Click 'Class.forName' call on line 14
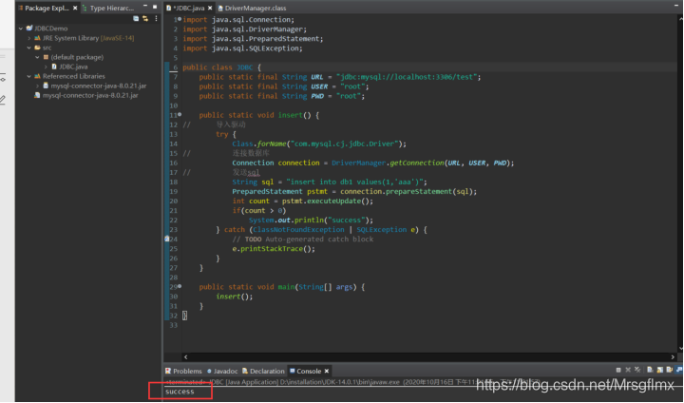Image resolution: width=684 pixels, height=403 pixels. 259,144
